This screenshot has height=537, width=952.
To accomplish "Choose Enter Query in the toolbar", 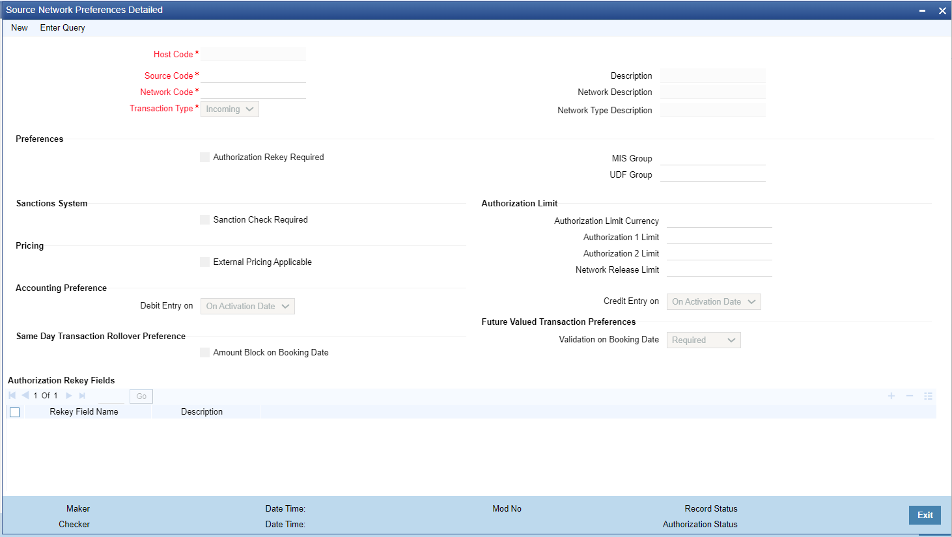I will [x=63, y=28].
